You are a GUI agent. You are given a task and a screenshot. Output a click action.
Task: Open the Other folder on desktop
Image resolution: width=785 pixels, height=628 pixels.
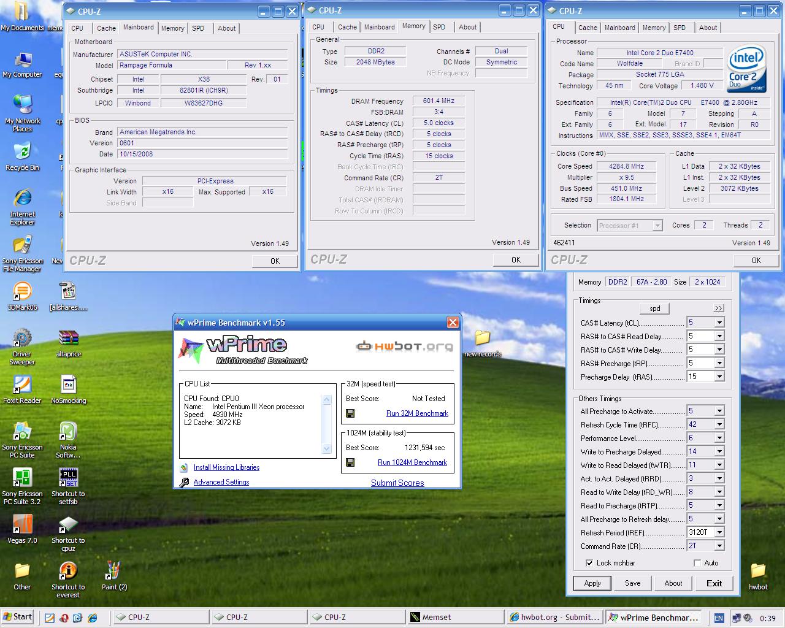pyautogui.click(x=22, y=576)
